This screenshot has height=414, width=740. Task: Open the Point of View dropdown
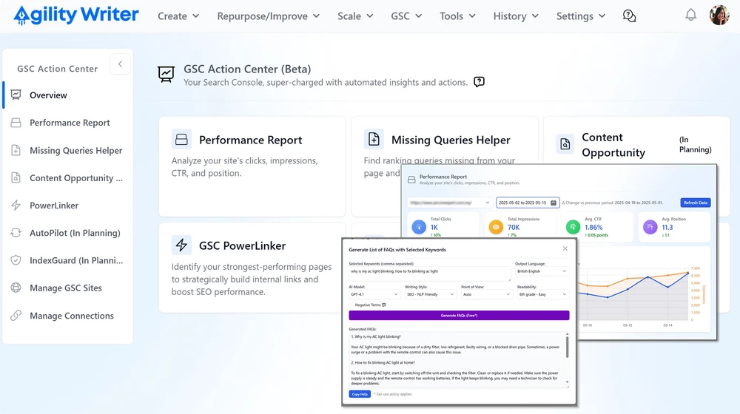pyautogui.click(x=487, y=294)
